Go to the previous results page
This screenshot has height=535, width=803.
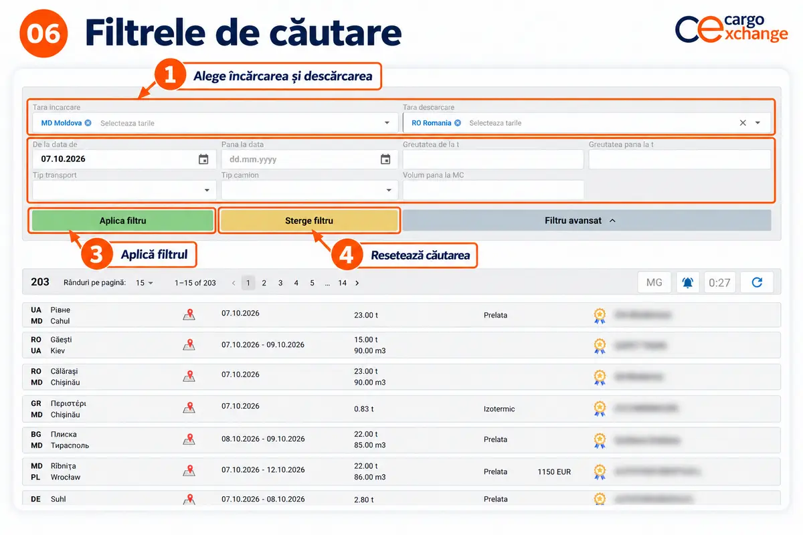click(x=233, y=283)
